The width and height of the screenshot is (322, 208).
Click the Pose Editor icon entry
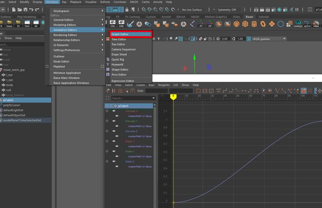tap(119, 75)
